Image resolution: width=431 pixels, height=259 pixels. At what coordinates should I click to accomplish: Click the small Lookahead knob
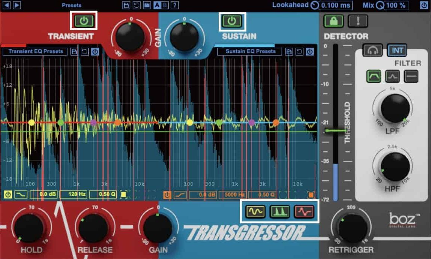pos(315,5)
